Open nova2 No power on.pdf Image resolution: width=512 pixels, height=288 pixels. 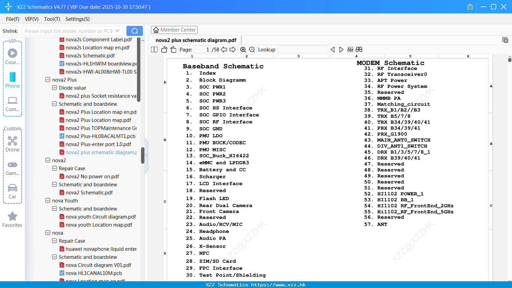[92, 177]
